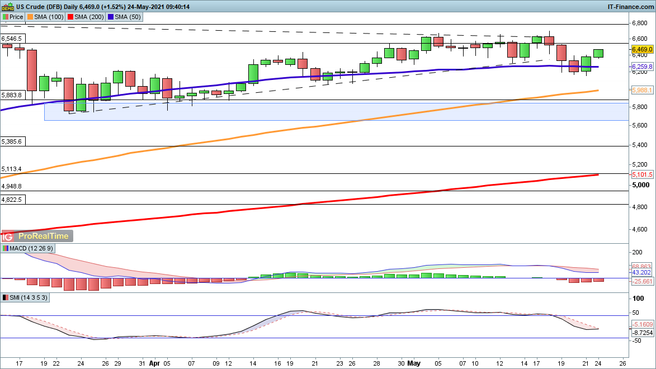Click the Price candle icon in legend
Screen dimensions: 656x369
pyautogui.click(x=6, y=17)
